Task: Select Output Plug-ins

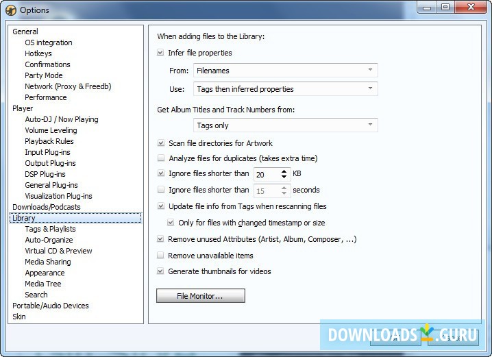Action: point(50,164)
